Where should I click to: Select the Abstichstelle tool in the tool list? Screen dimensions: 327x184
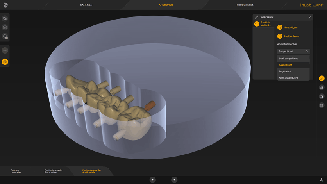tap(257, 24)
